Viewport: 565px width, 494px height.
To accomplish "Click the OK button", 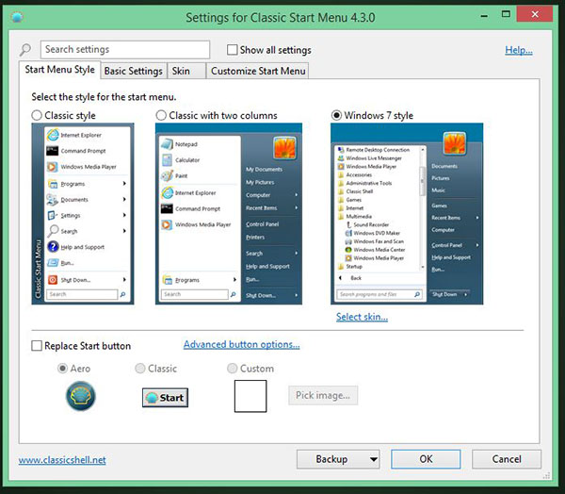I will click(x=426, y=459).
